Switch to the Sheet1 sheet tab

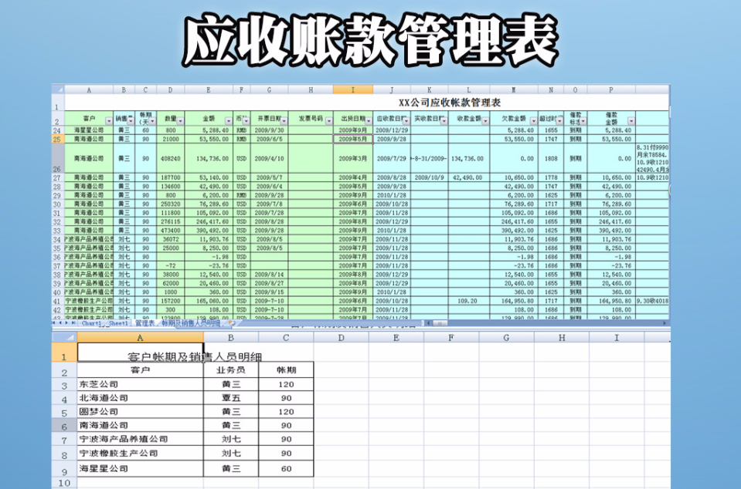click(x=117, y=325)
